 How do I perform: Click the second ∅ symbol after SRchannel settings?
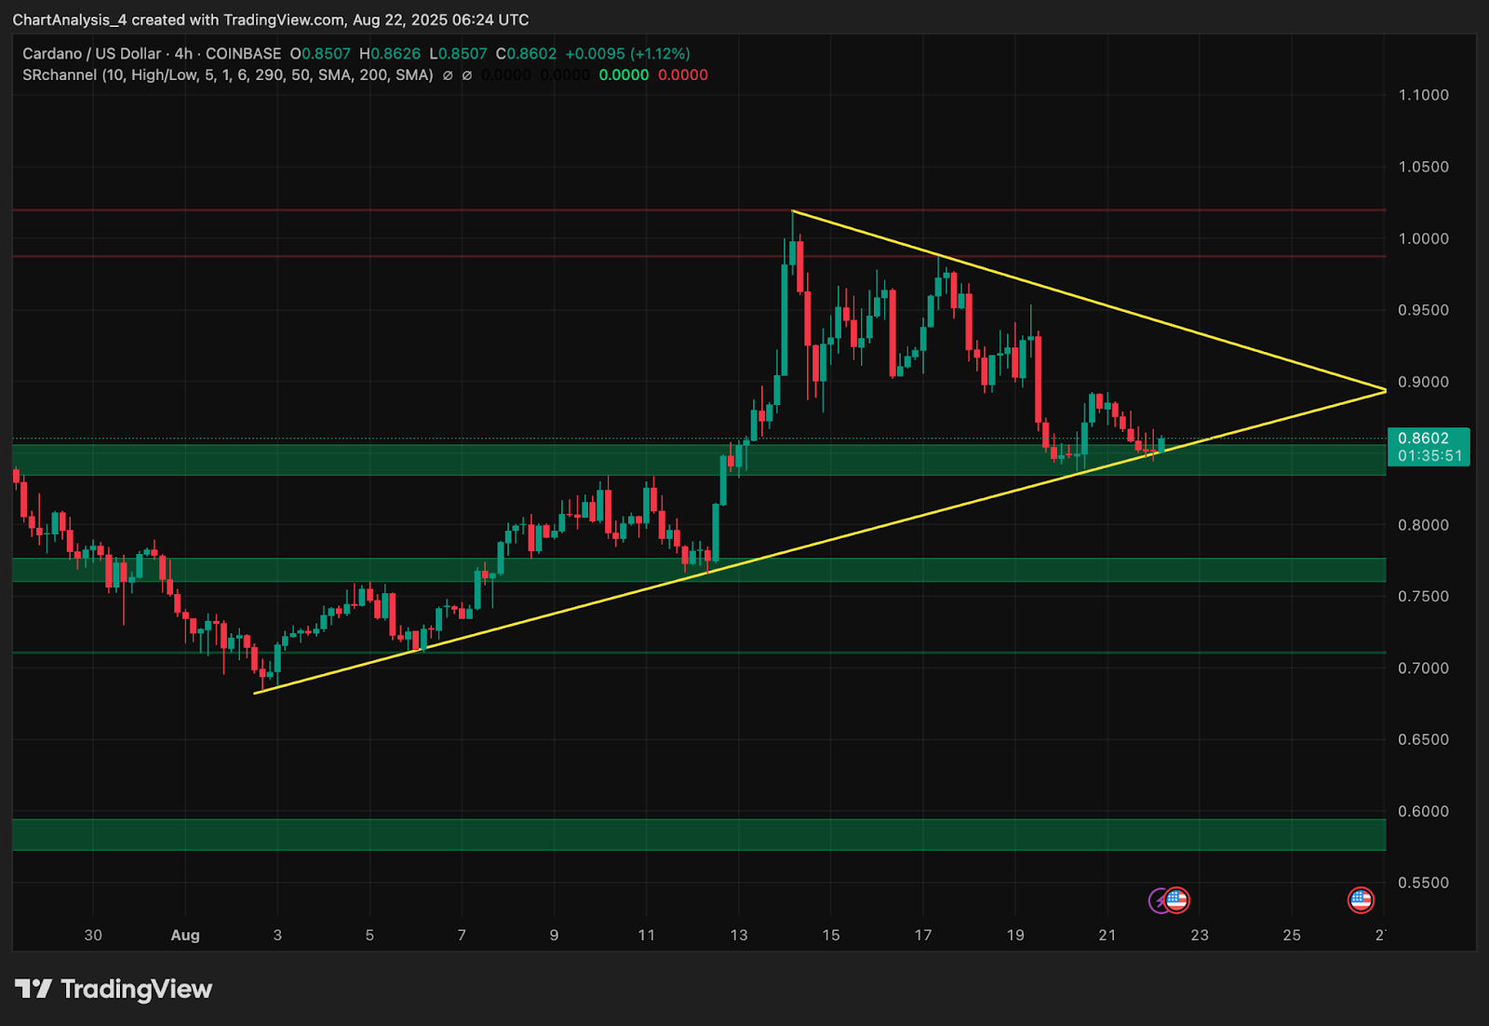coord(467,75)
